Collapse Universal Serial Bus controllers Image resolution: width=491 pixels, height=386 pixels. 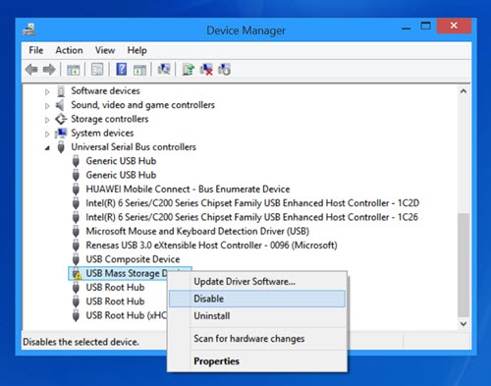click(x=47, y=148)
